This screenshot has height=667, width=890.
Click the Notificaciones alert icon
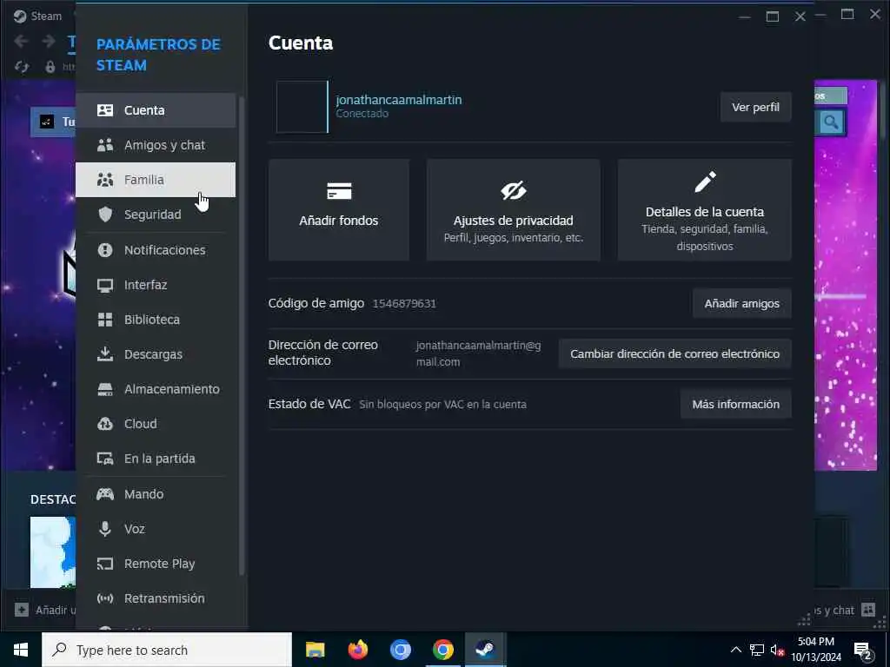click(x=105, y=250)
